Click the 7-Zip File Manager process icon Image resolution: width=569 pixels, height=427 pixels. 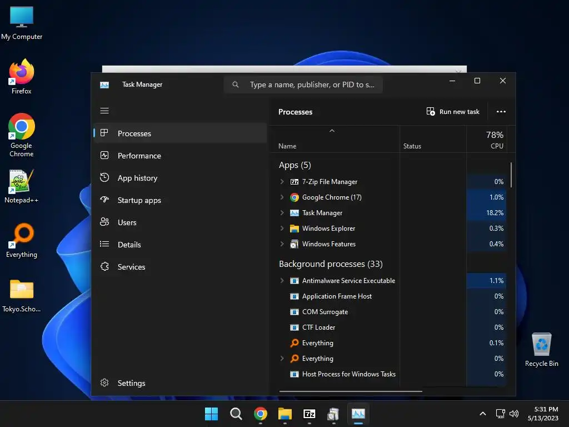[295, 182]
